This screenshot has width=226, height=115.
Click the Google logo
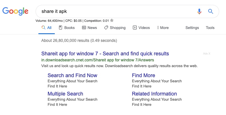[15, 11]
